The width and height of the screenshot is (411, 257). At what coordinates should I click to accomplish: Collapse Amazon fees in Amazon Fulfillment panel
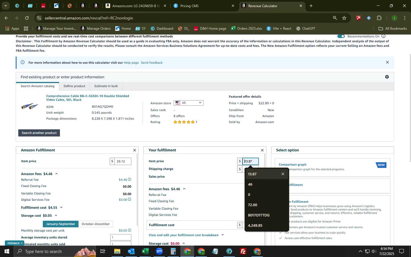[57, 174]
